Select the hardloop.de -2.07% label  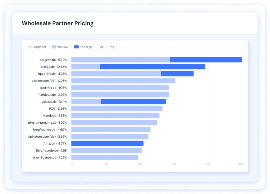[x=52, y=95]
